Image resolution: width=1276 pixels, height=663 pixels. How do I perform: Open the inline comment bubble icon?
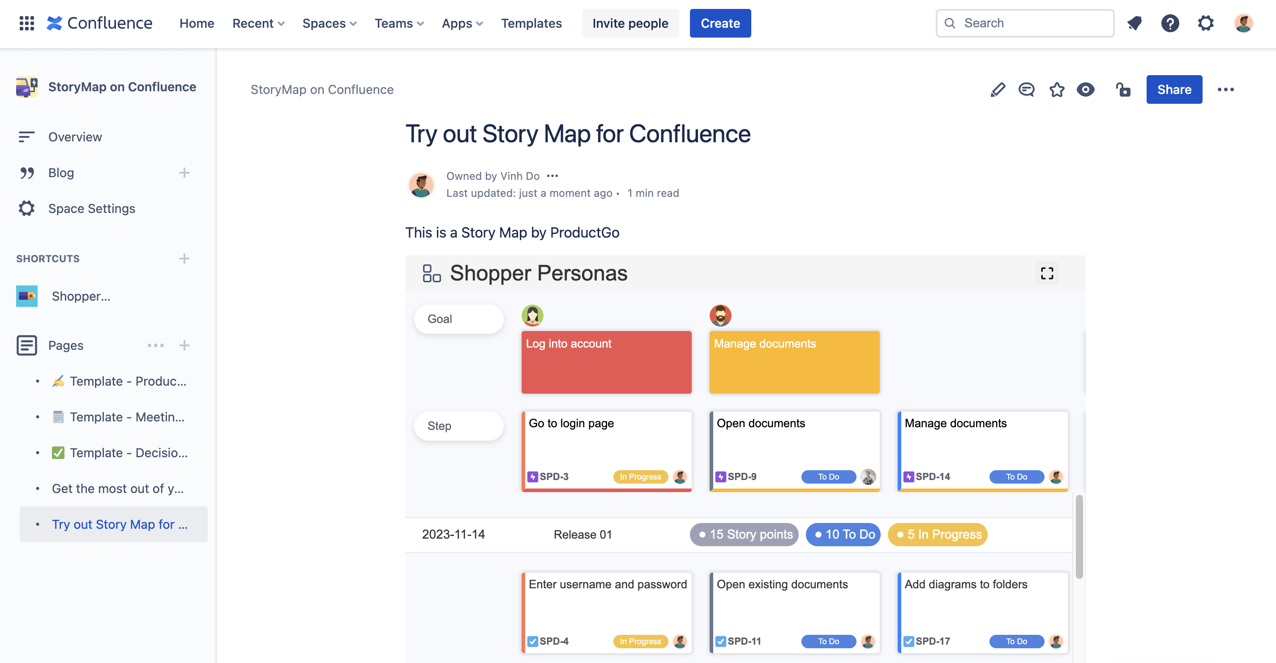[x=1027, y=89]
